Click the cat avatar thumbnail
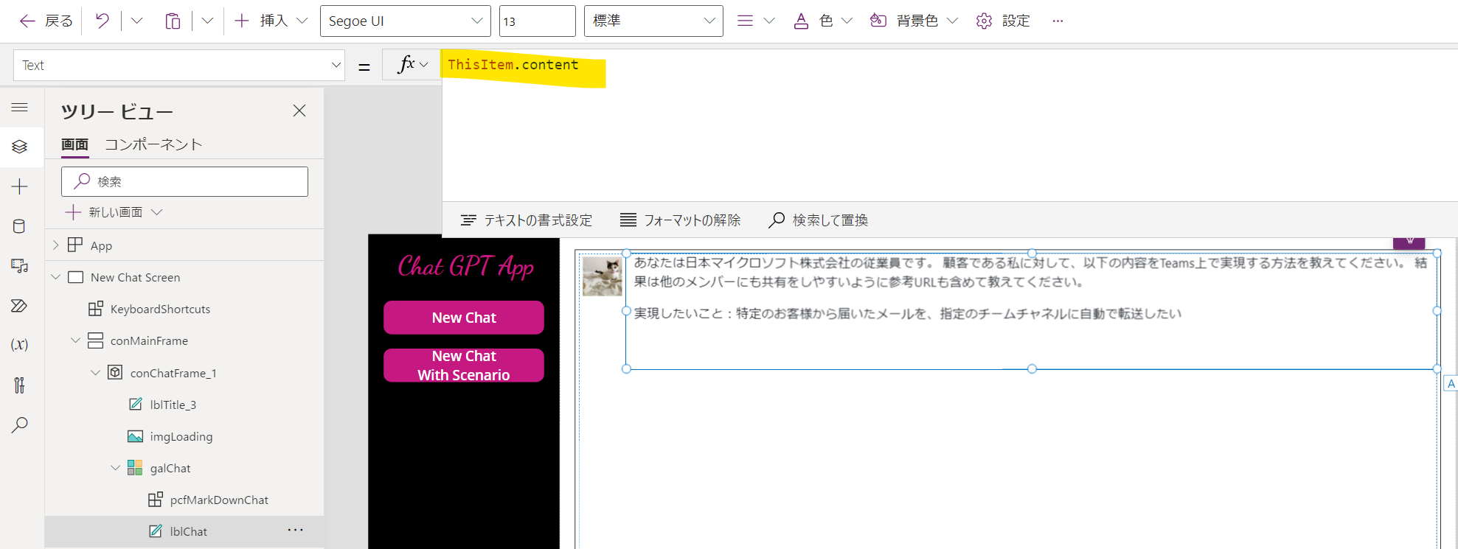 [x=603, y=276]
